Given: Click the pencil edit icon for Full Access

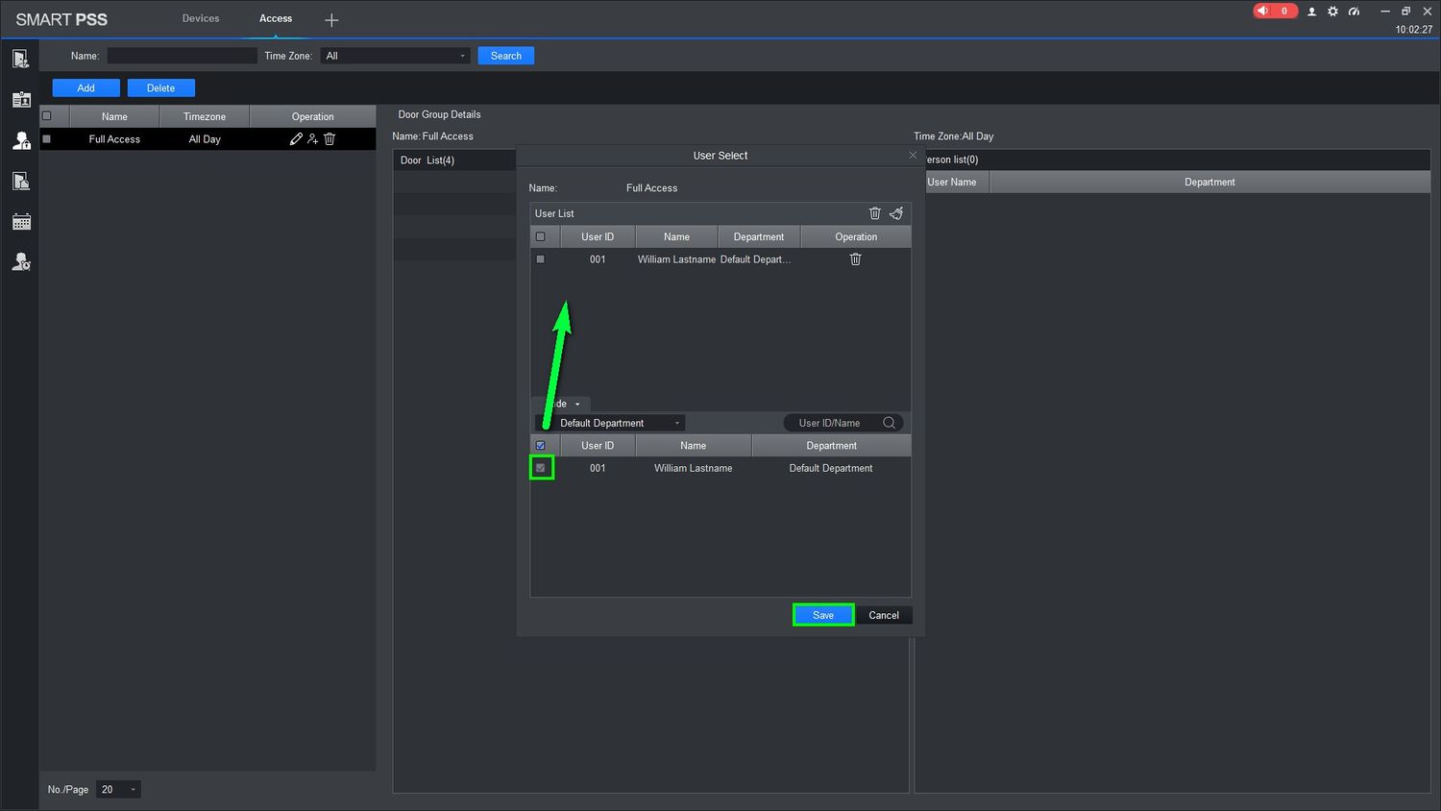Looking at the screenshot, I should [296, 139].
